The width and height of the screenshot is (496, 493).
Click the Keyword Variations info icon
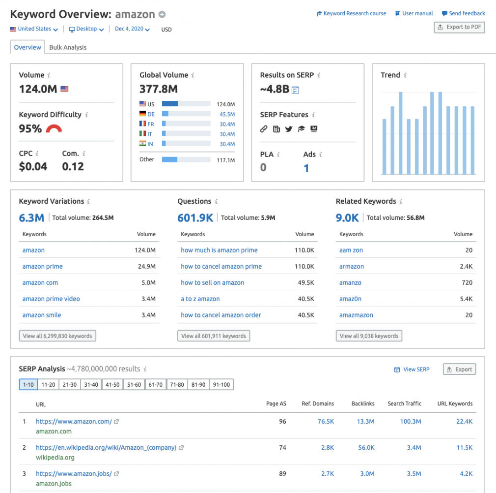[x=88, y=201]
